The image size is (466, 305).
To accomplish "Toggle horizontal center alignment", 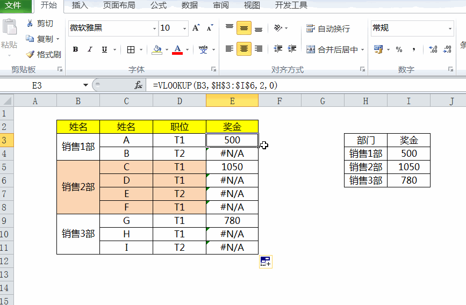I will point(244,49).
